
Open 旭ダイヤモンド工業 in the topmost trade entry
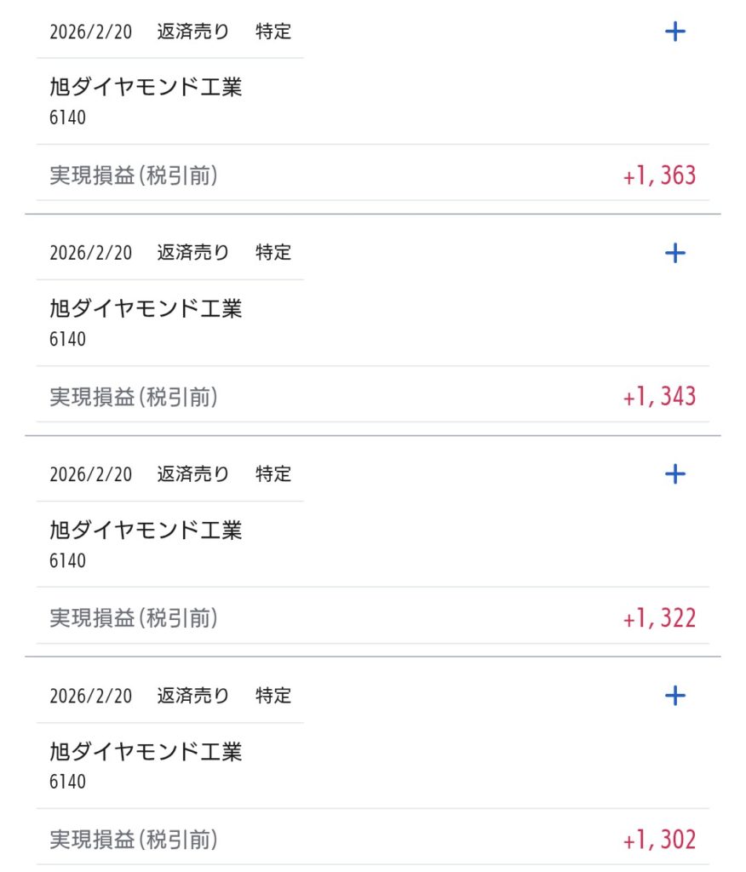tap(146, 87)
